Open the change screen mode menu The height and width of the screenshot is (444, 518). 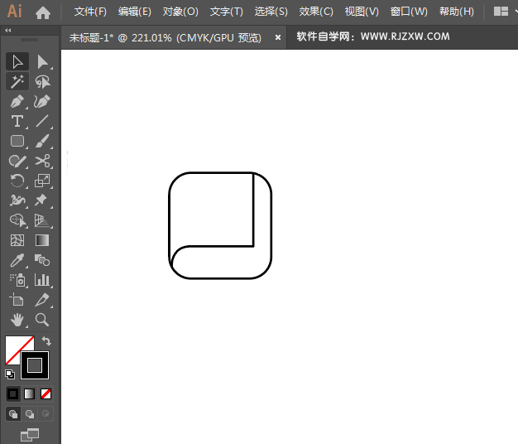point(30,433)
